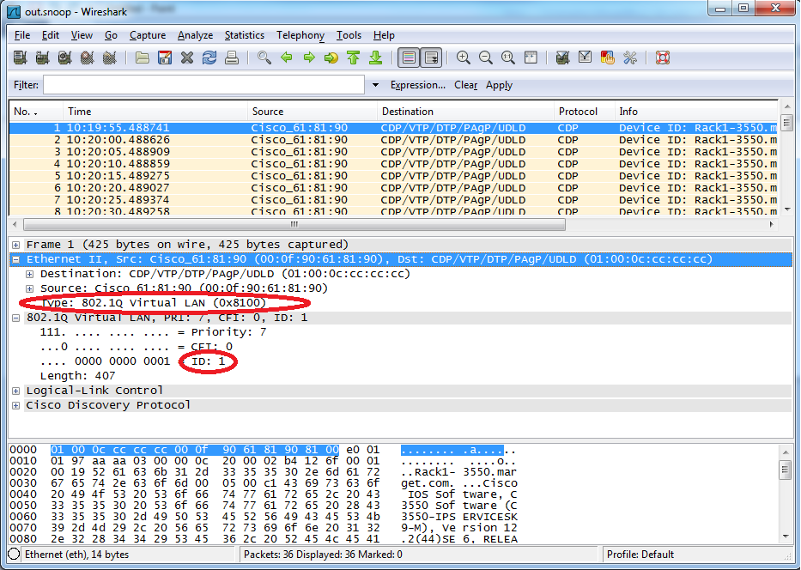The image size is (801, 570).
Task: Open the Tools menu
Action: click(349, 35)
